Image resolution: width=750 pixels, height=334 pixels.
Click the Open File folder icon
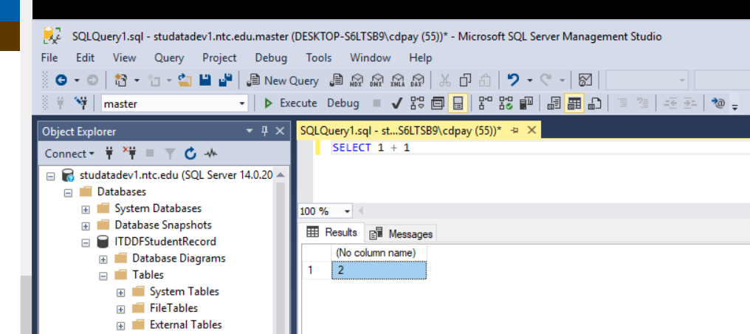tap(185, 81)
